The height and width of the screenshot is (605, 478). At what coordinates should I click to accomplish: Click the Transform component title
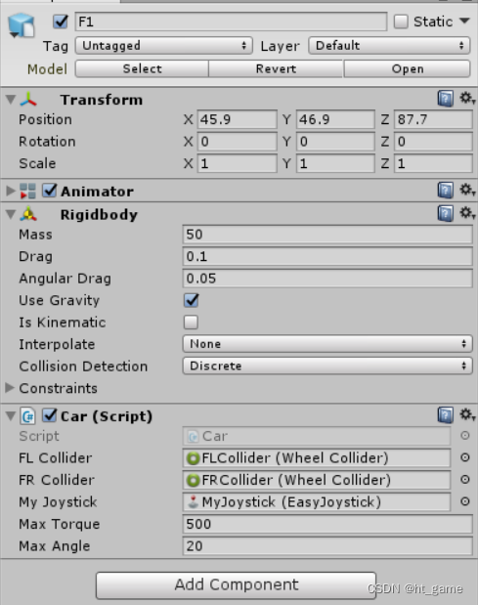(x=101, y=100)
